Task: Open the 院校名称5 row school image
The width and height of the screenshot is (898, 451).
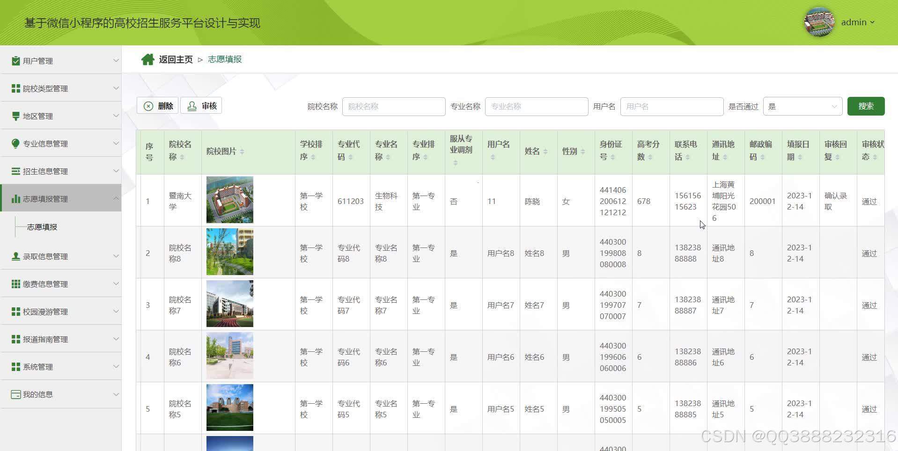Action: click(230, 407)
